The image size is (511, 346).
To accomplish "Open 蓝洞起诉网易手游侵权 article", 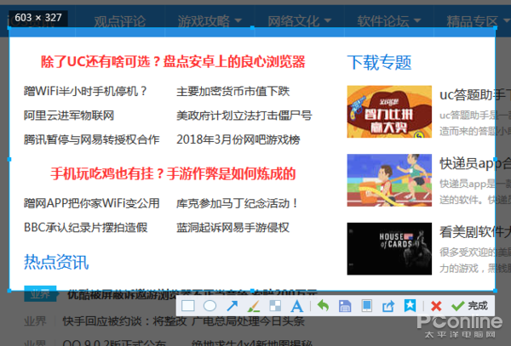I will 233,227.
